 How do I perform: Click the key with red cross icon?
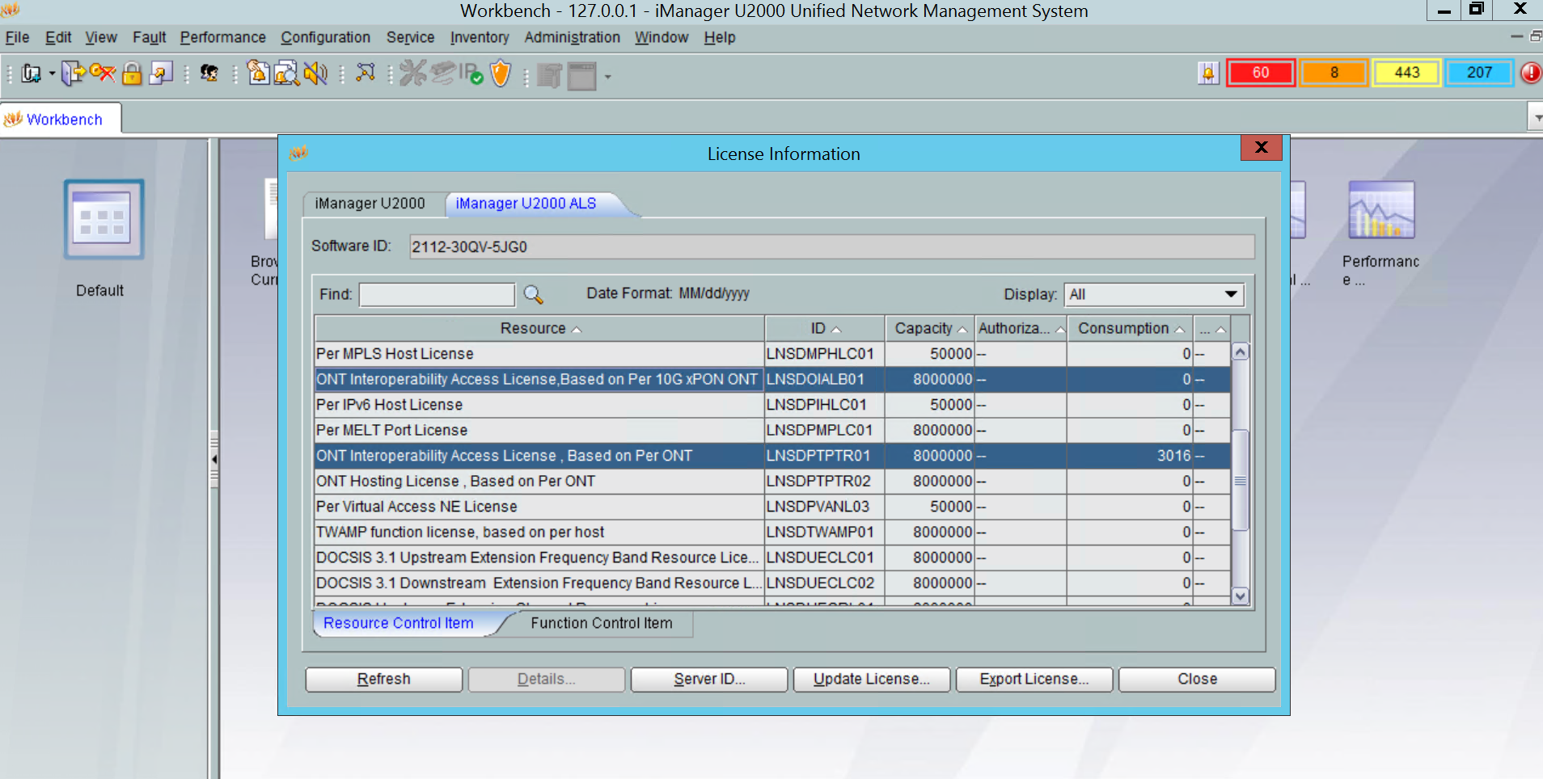[x=103, y=74]
